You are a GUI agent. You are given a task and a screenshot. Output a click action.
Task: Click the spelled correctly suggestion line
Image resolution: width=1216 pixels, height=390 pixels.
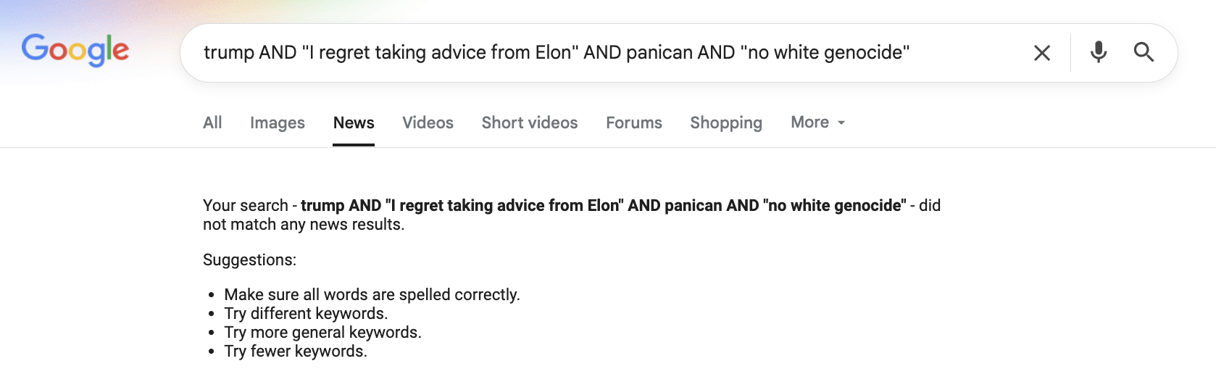(x=372, y=294)
